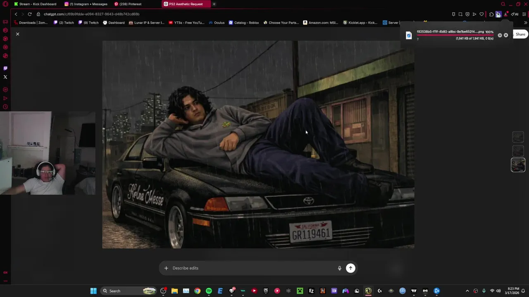
Task: Click the snapshot capture icon in toolbar
Action: tap(460, 14)
